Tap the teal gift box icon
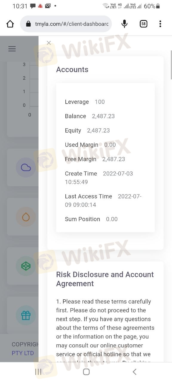The height and width of the screenshot is (382, 172). pos(26,316)
